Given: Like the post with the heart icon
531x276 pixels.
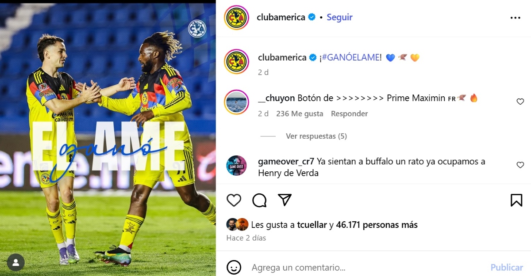Looking at the screenshot, I should point(234,200).
